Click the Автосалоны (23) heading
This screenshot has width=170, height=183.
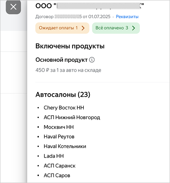point(63,95)
